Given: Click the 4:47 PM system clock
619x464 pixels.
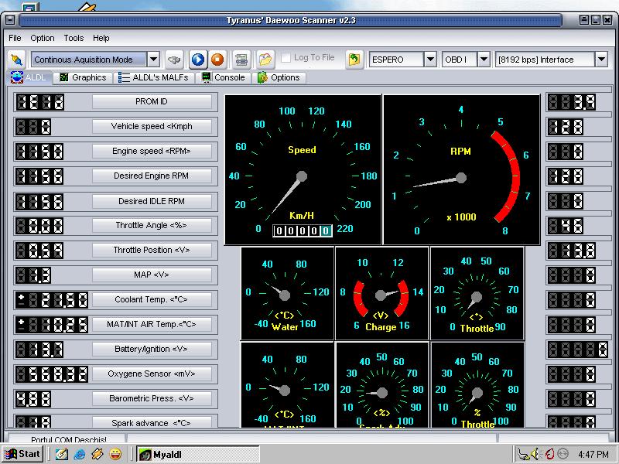Looking at the screenshot, I should coord(593,455).
